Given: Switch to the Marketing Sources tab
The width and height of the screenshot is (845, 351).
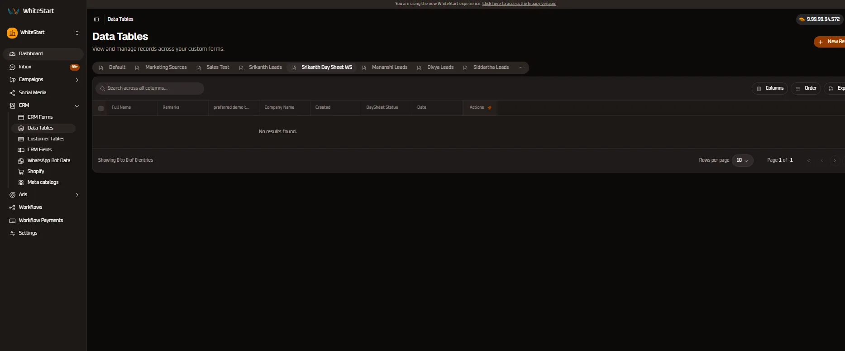Looking at the screenshot, I should pyautogui.click(x=161, y=67).
